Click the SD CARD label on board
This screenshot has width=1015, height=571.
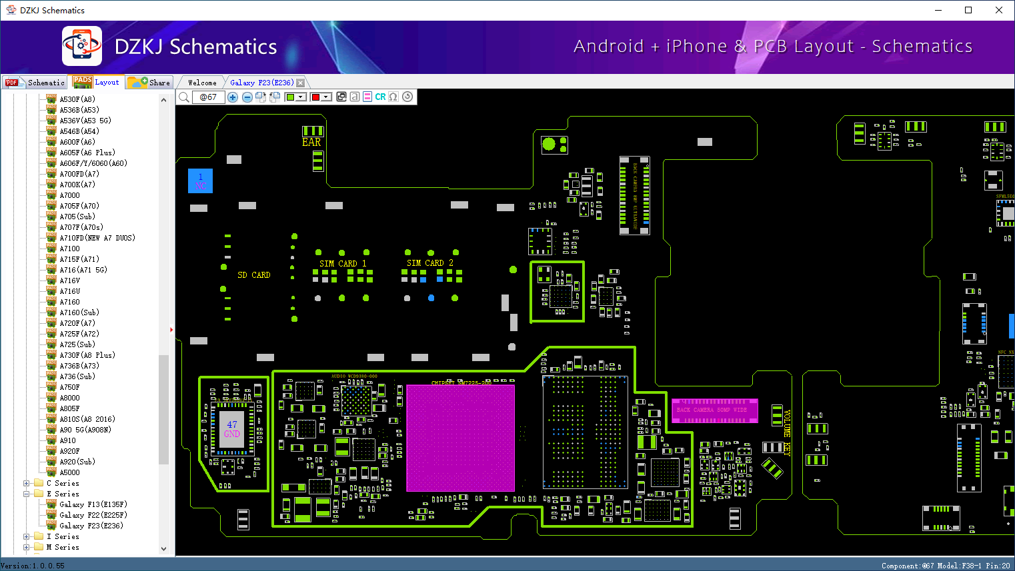pos(254,275)
